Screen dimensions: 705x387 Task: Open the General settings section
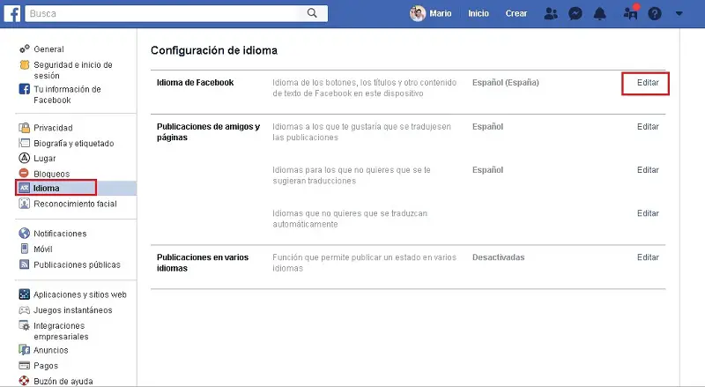point(48,49)
